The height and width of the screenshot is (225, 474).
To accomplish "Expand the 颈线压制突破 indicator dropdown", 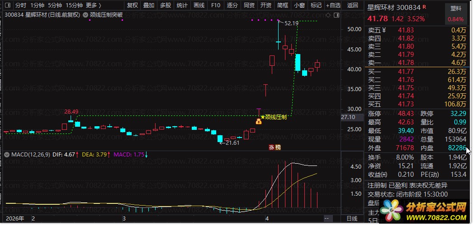I will click(85, 14).
